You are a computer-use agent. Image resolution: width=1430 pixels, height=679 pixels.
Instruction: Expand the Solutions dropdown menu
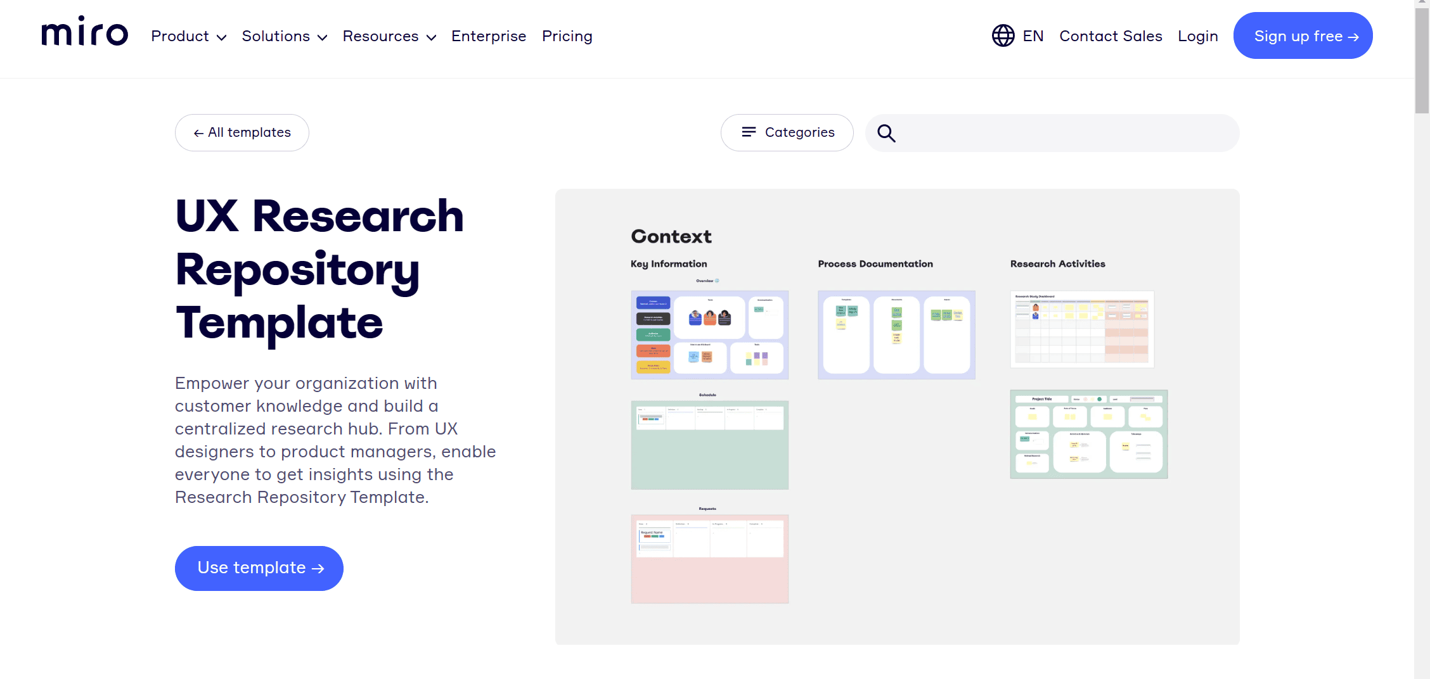click(284, 36)
